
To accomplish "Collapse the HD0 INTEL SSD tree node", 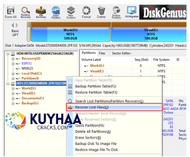I will (8, 54).
